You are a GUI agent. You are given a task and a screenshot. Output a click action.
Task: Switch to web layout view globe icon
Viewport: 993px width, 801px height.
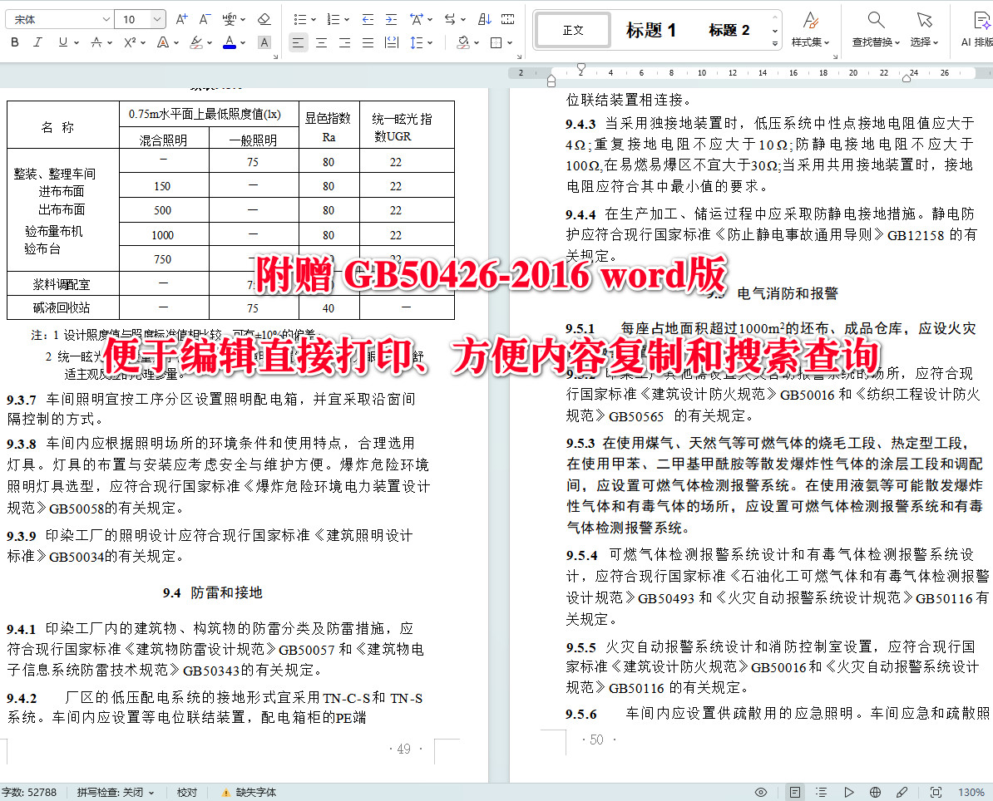pyautogui.click(x=875, y=792)
